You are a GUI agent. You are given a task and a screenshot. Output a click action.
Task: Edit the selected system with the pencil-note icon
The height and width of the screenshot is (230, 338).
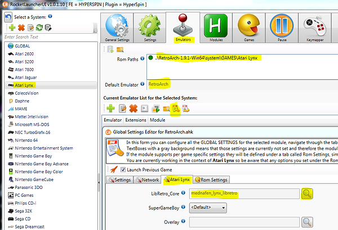(x=30, y=28)
